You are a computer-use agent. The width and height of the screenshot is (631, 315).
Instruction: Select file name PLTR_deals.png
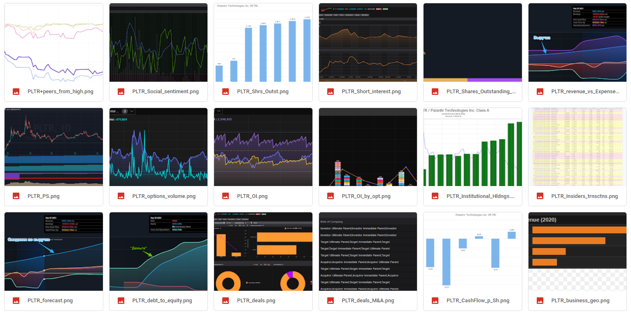pos(256,301)
